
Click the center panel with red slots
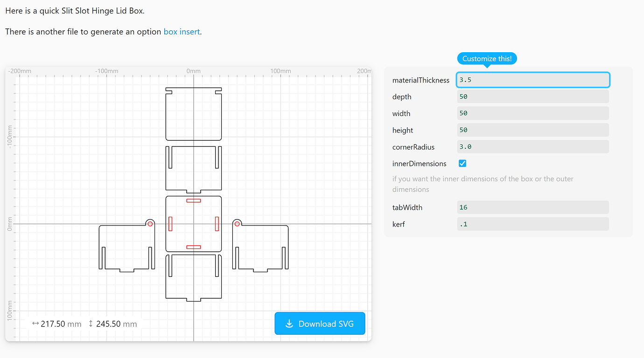pyautogui.click(x=193, y=224)
